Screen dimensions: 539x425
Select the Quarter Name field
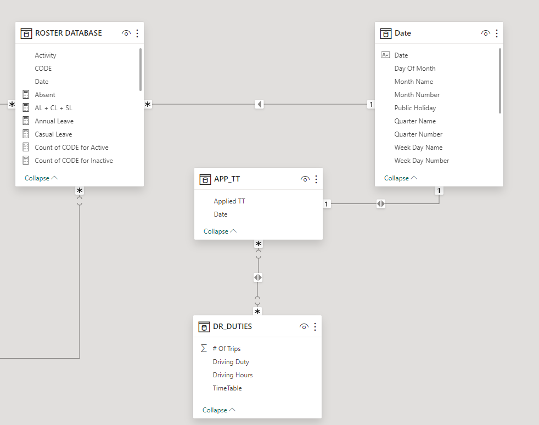(x=415, y=121)
